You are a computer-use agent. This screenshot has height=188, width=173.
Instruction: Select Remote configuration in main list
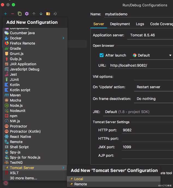coord(35,142)
